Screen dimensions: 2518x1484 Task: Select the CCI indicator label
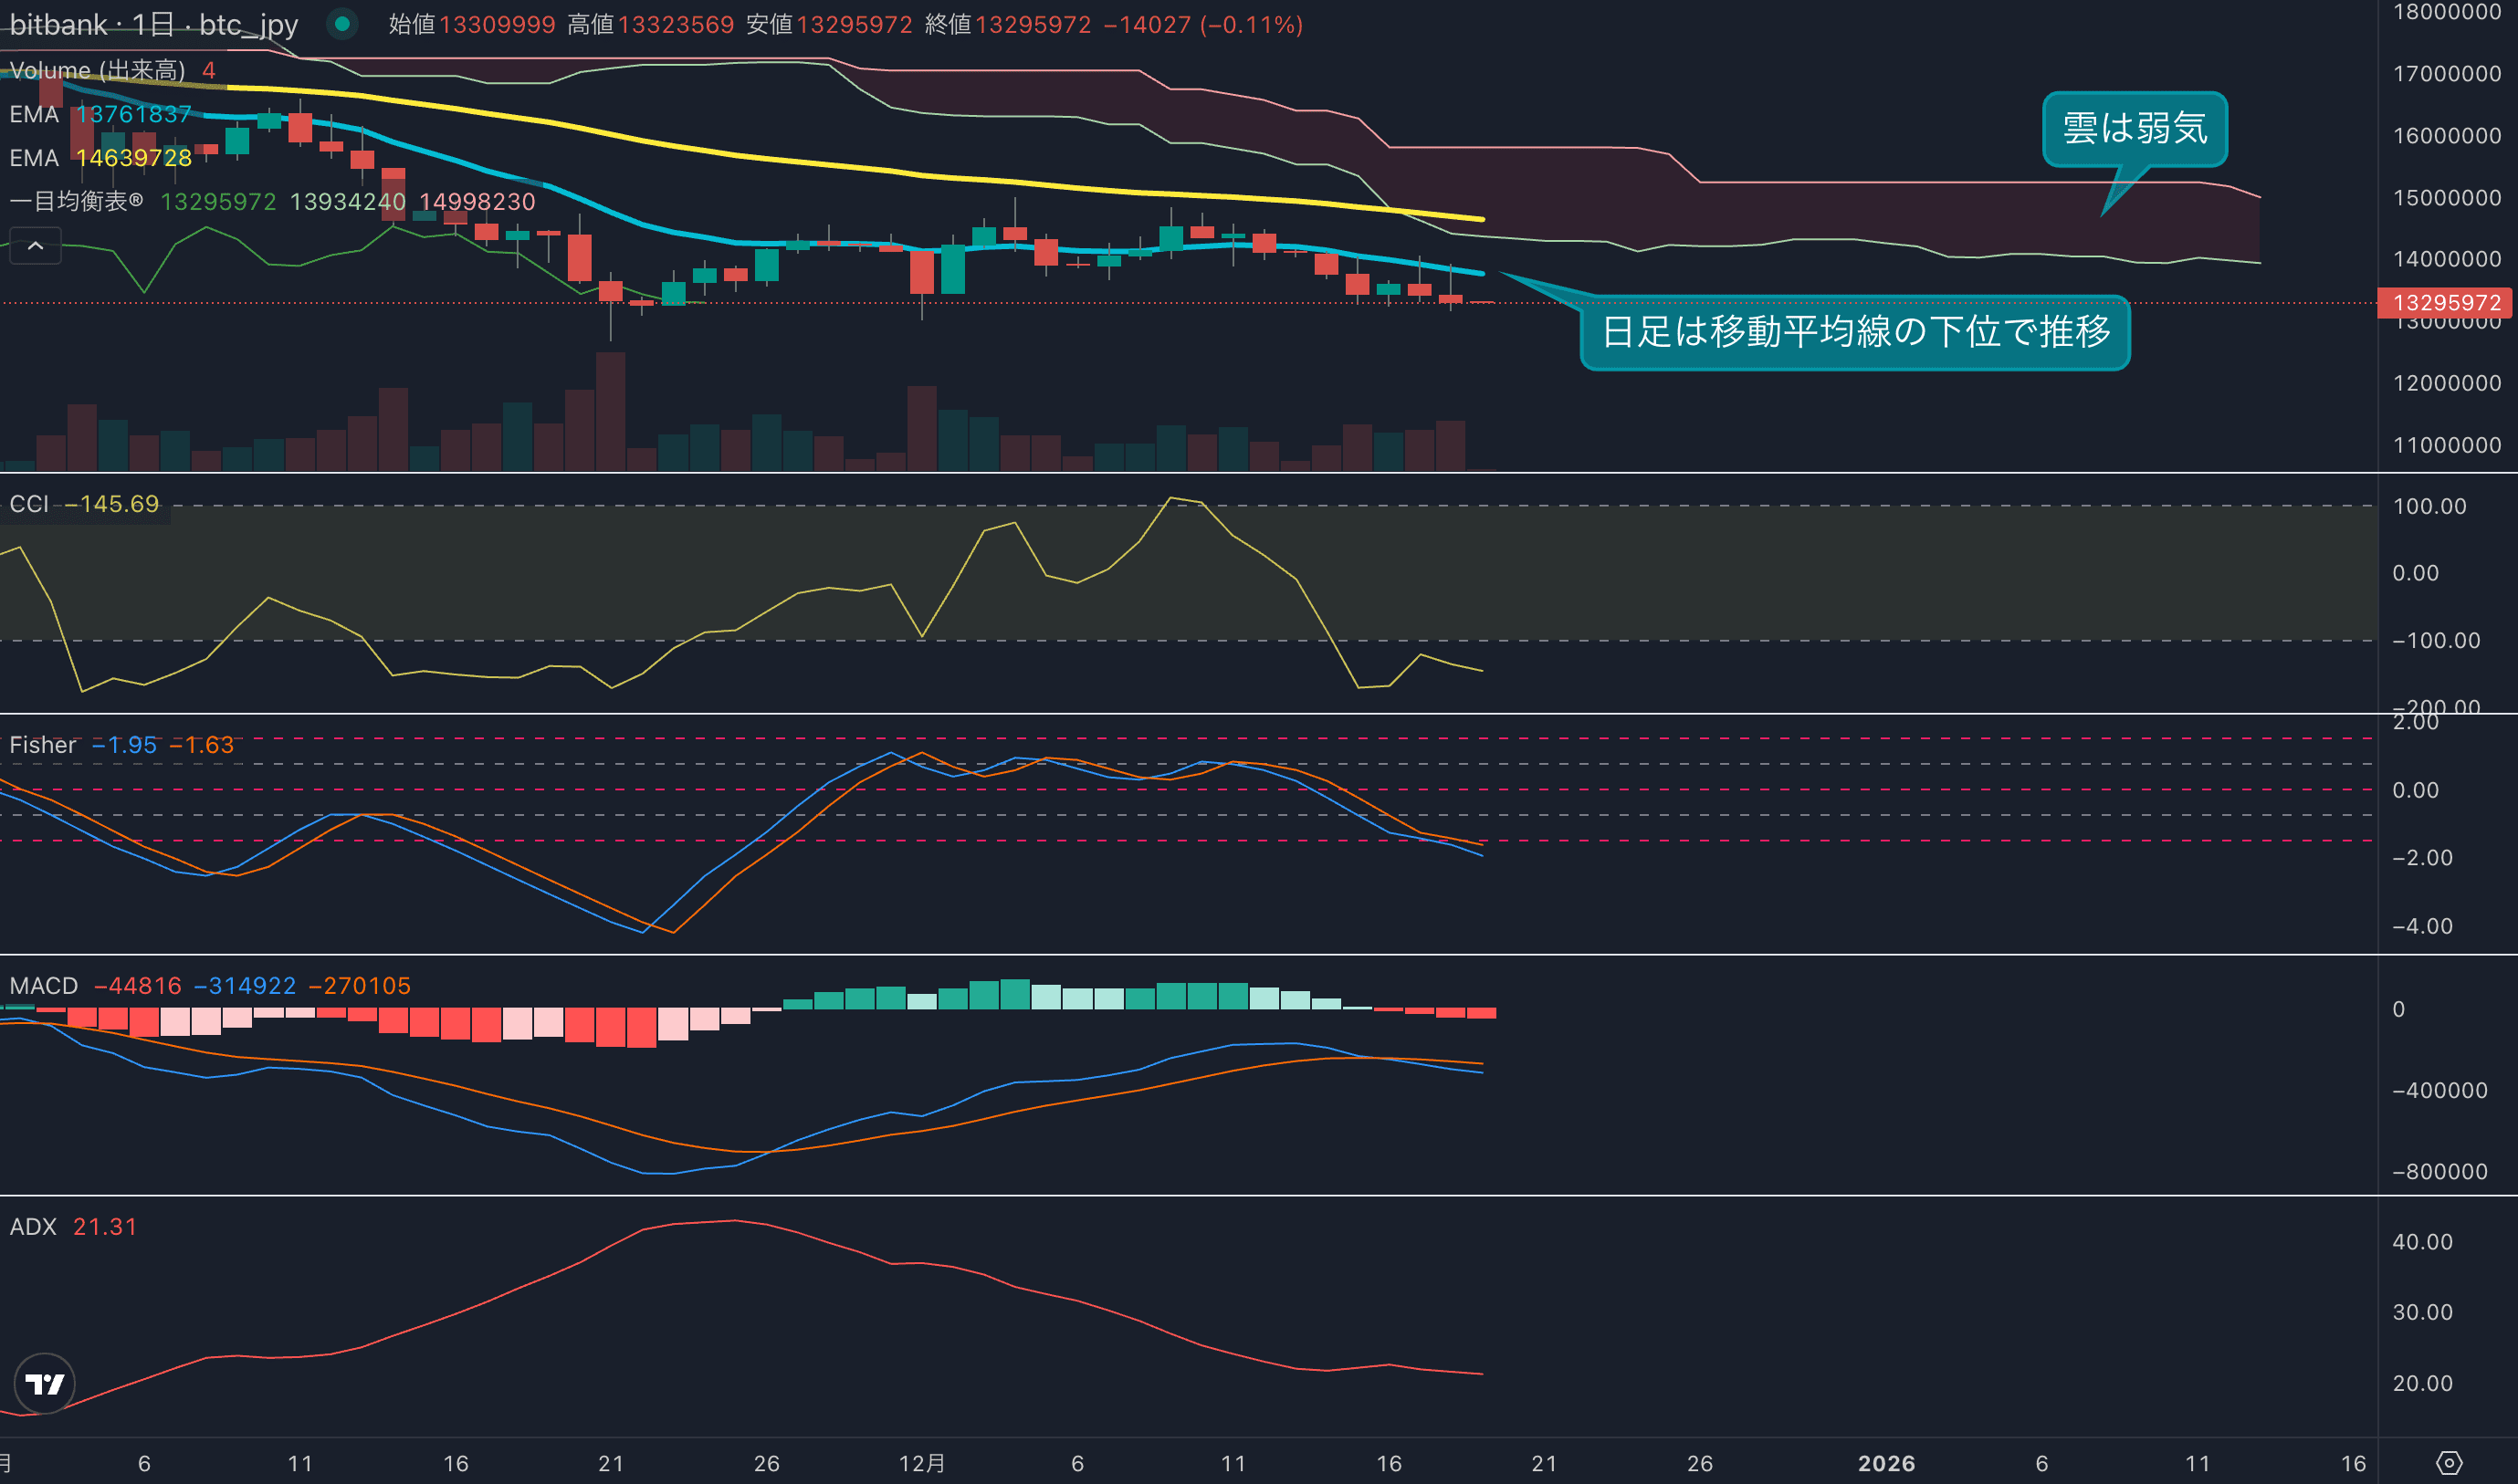pos(29,504)
